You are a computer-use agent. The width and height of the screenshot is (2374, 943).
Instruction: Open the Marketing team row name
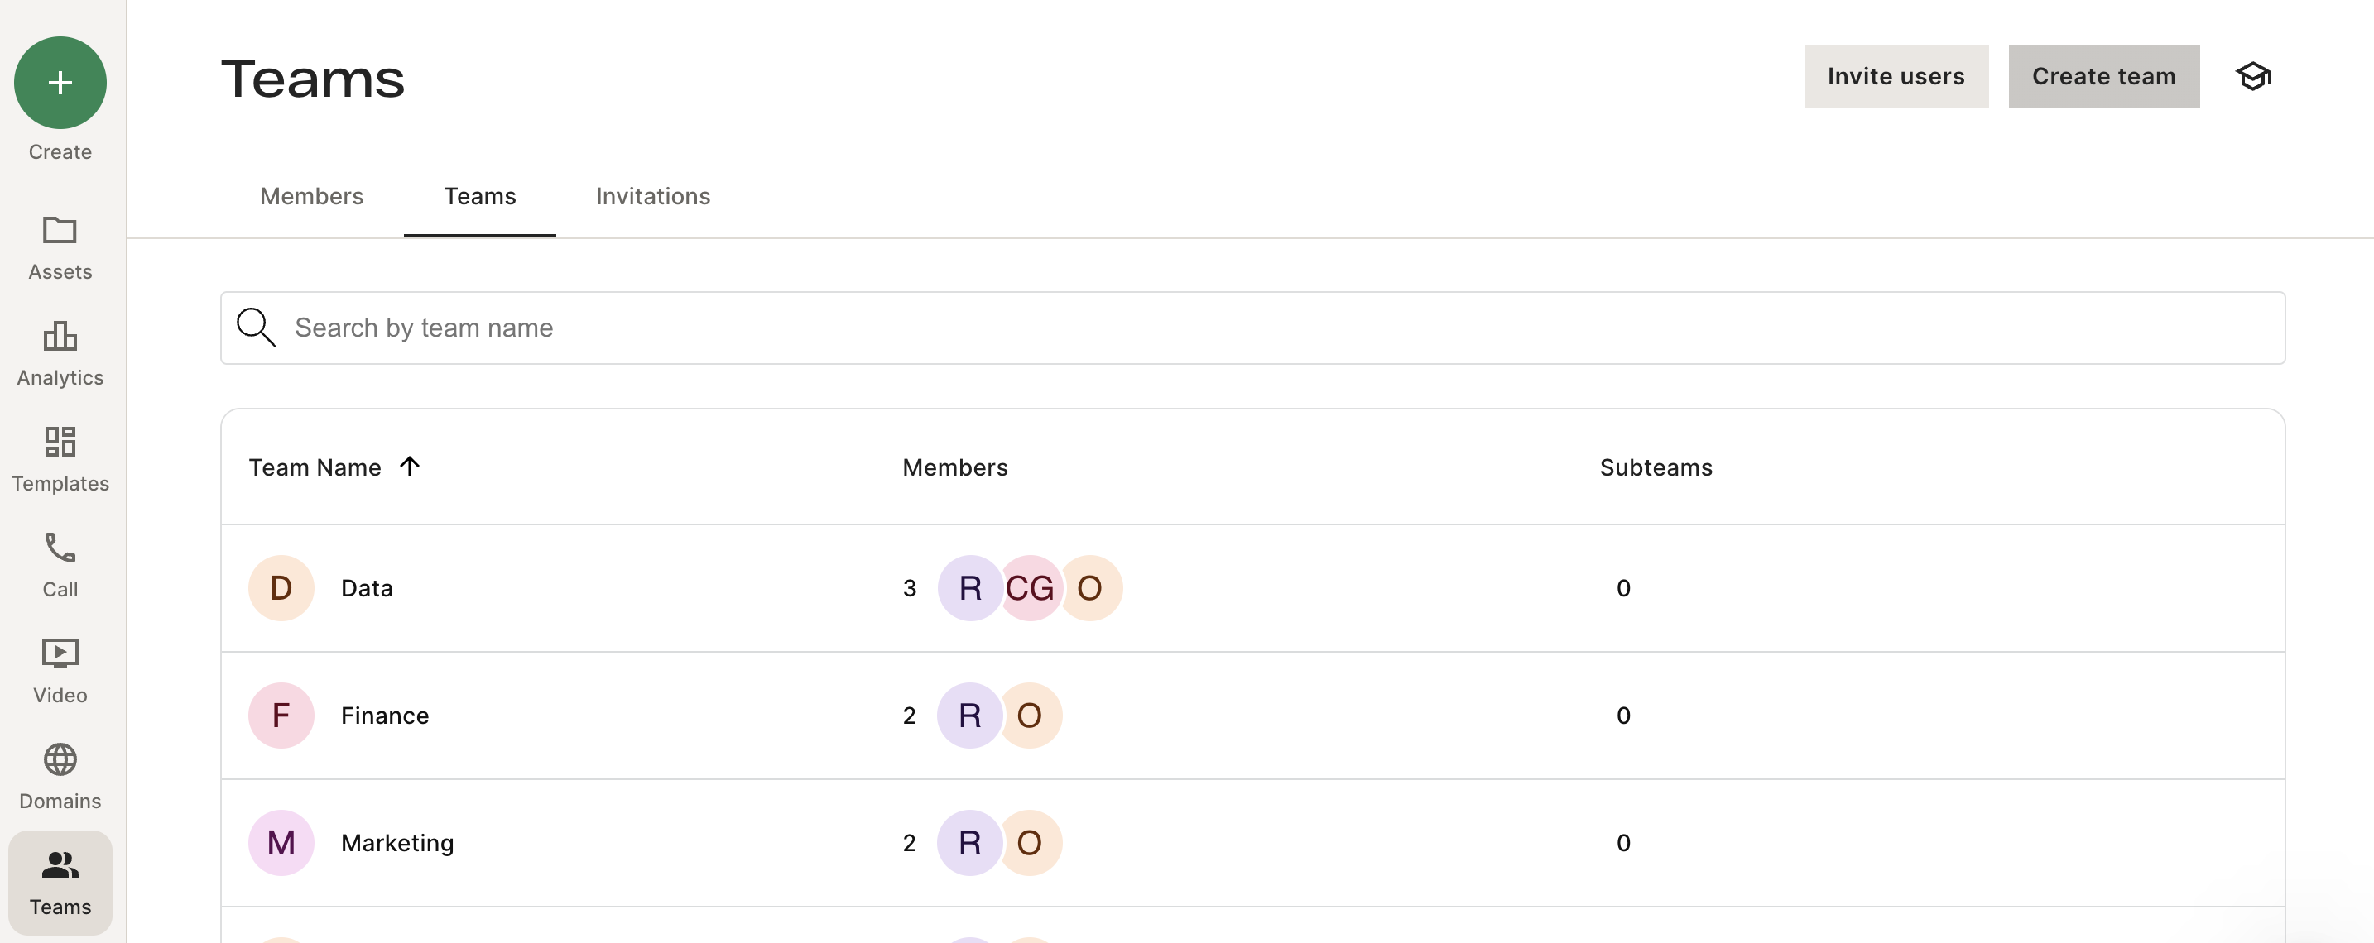[x=397, y=843]
